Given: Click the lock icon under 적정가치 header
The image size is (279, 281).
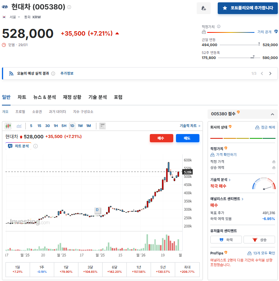Looking at the screenshot, I should [204, 32].
